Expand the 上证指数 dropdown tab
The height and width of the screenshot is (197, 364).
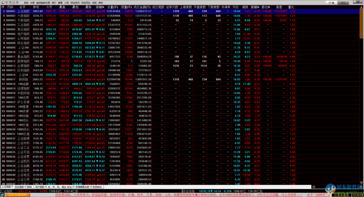(x=7, y=186)
